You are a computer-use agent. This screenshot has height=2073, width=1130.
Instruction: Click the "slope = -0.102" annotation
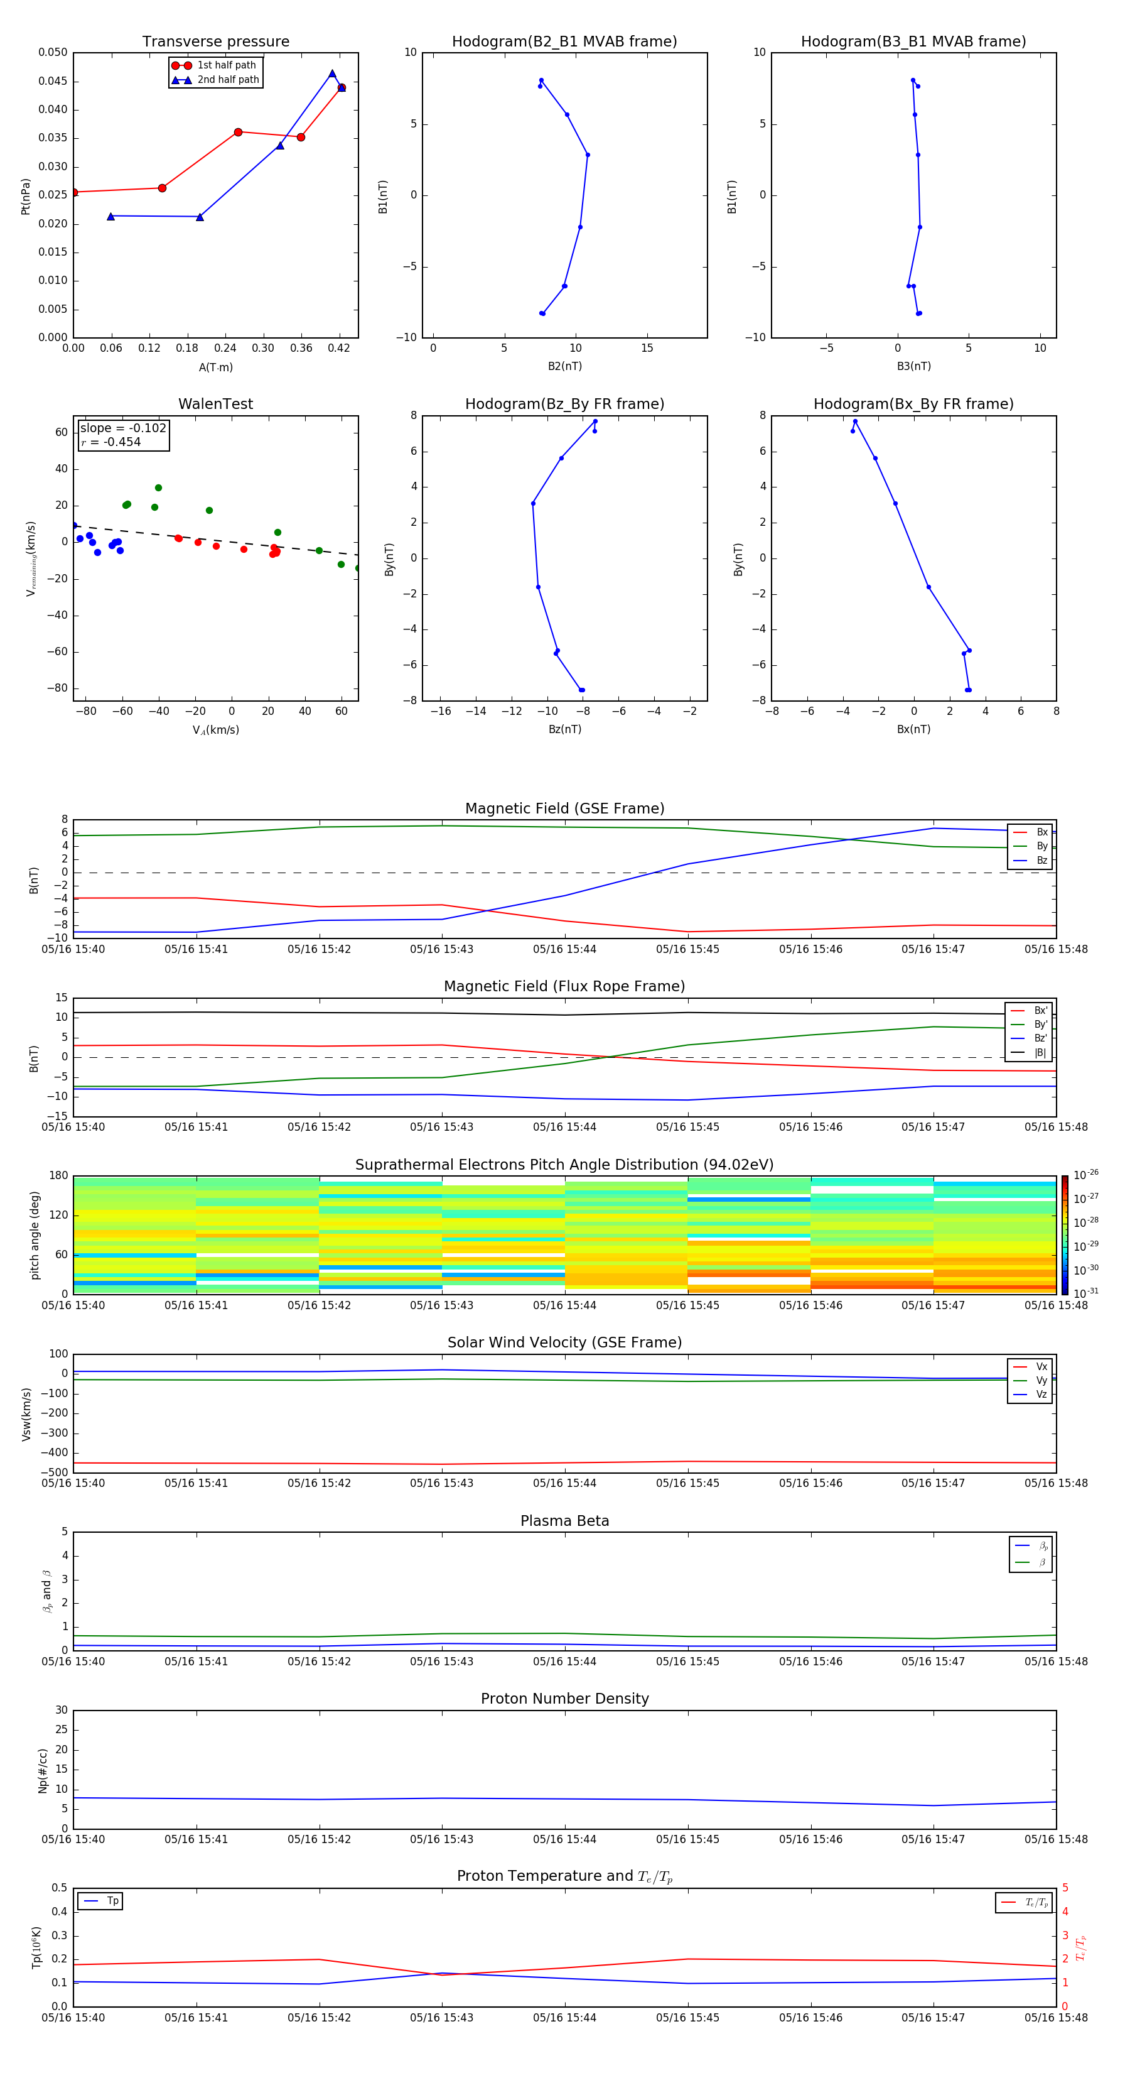123,428
